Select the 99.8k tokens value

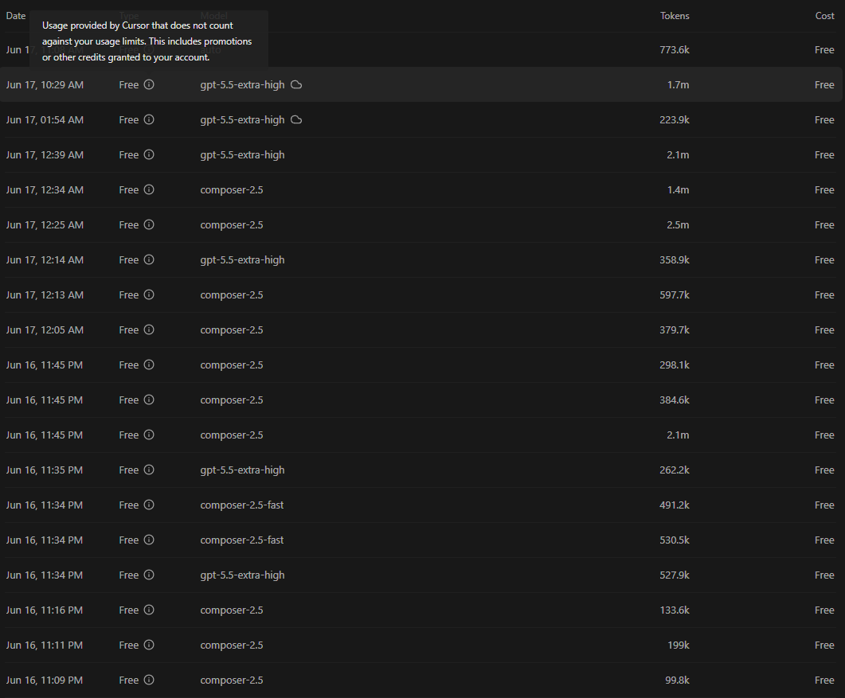pyautogui.click(x=678, y=680)
